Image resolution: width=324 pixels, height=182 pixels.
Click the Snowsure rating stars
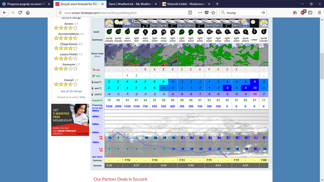pos(66,69)
